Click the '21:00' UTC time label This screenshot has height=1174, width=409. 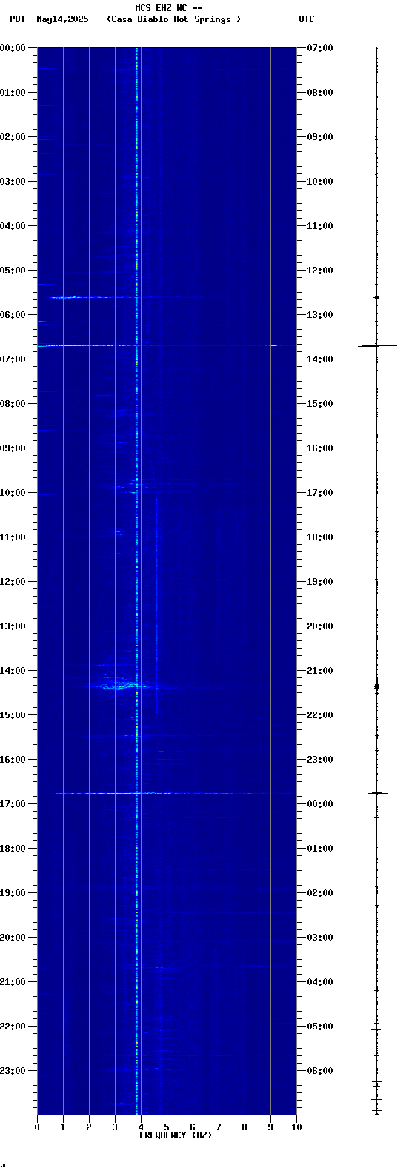click(320, 671)
